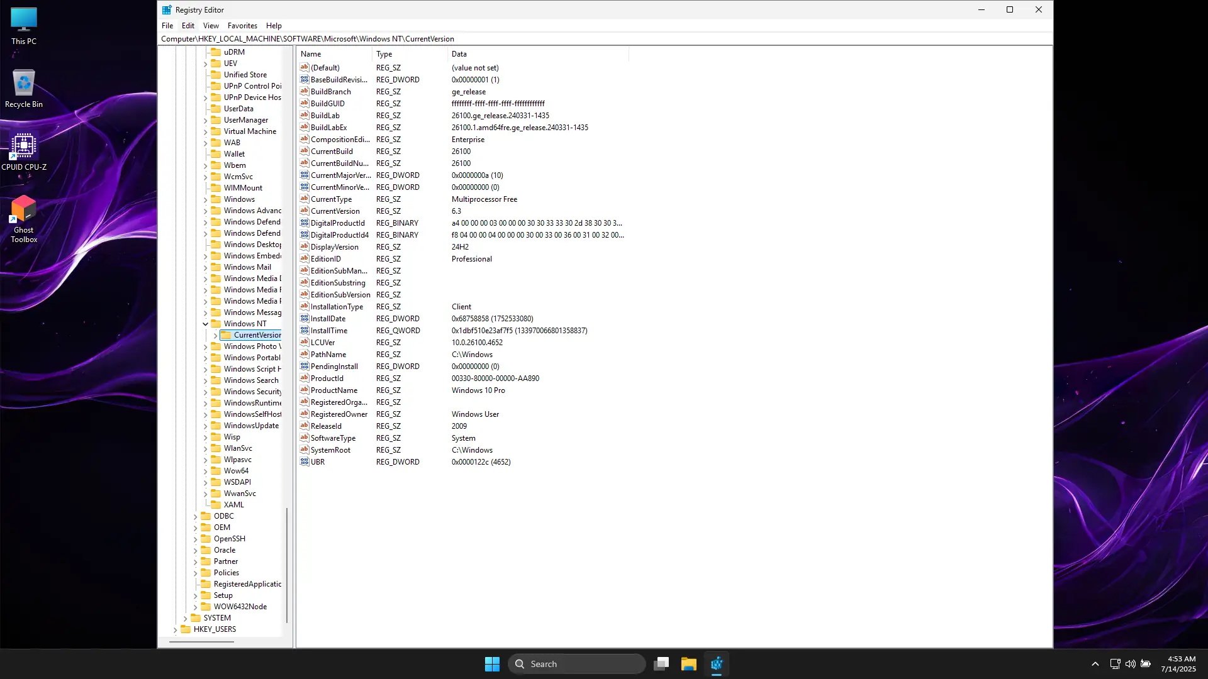Expand the CurrentVersion subkey arrow
Viewport: 1208px width, 679px height.
click(x=215, y=335)
